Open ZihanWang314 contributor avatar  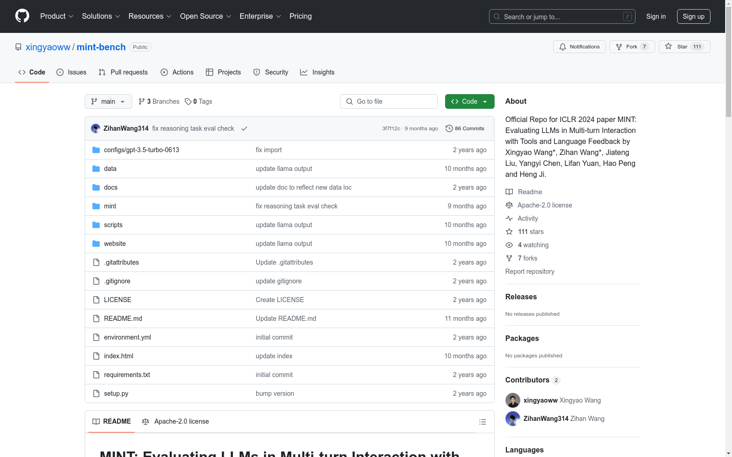coord(513,419)
